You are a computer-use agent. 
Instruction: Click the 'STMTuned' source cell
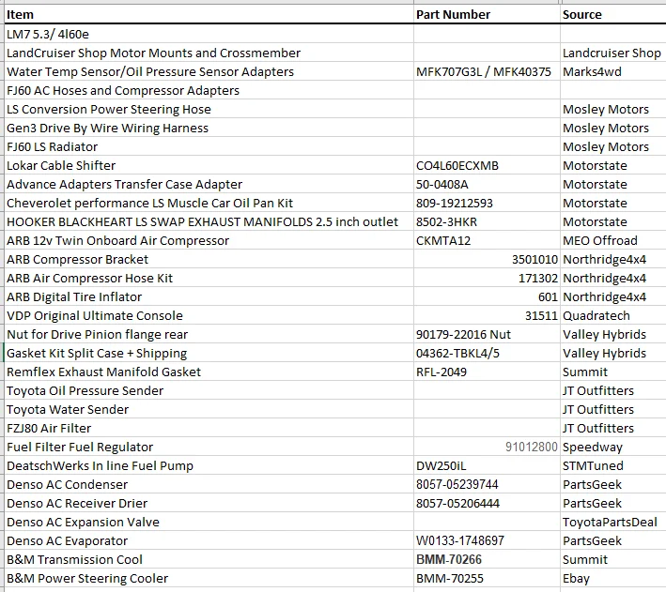coord(613,465)
